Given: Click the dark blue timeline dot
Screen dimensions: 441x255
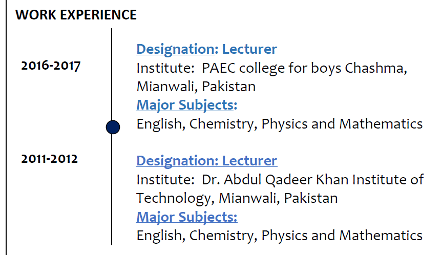Looking at the screenshot, I should pos(113,127).
